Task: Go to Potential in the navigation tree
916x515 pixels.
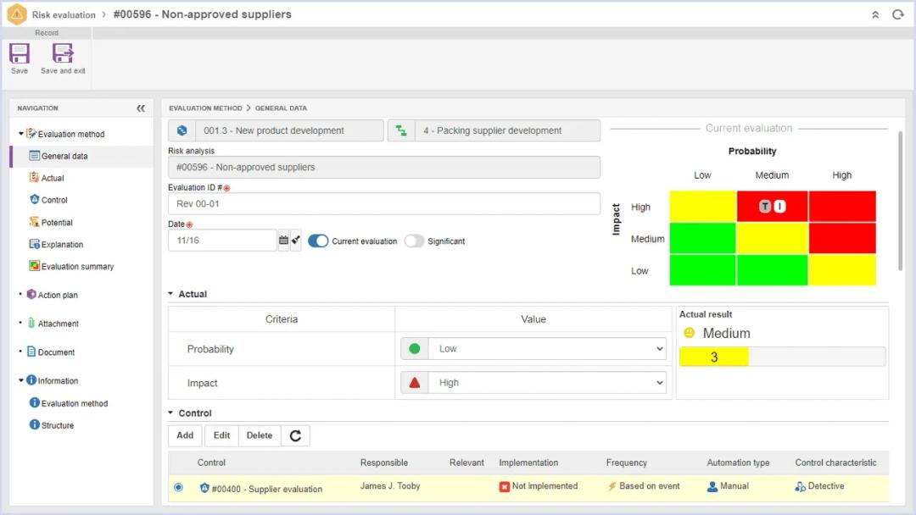Action: point(57,222)
